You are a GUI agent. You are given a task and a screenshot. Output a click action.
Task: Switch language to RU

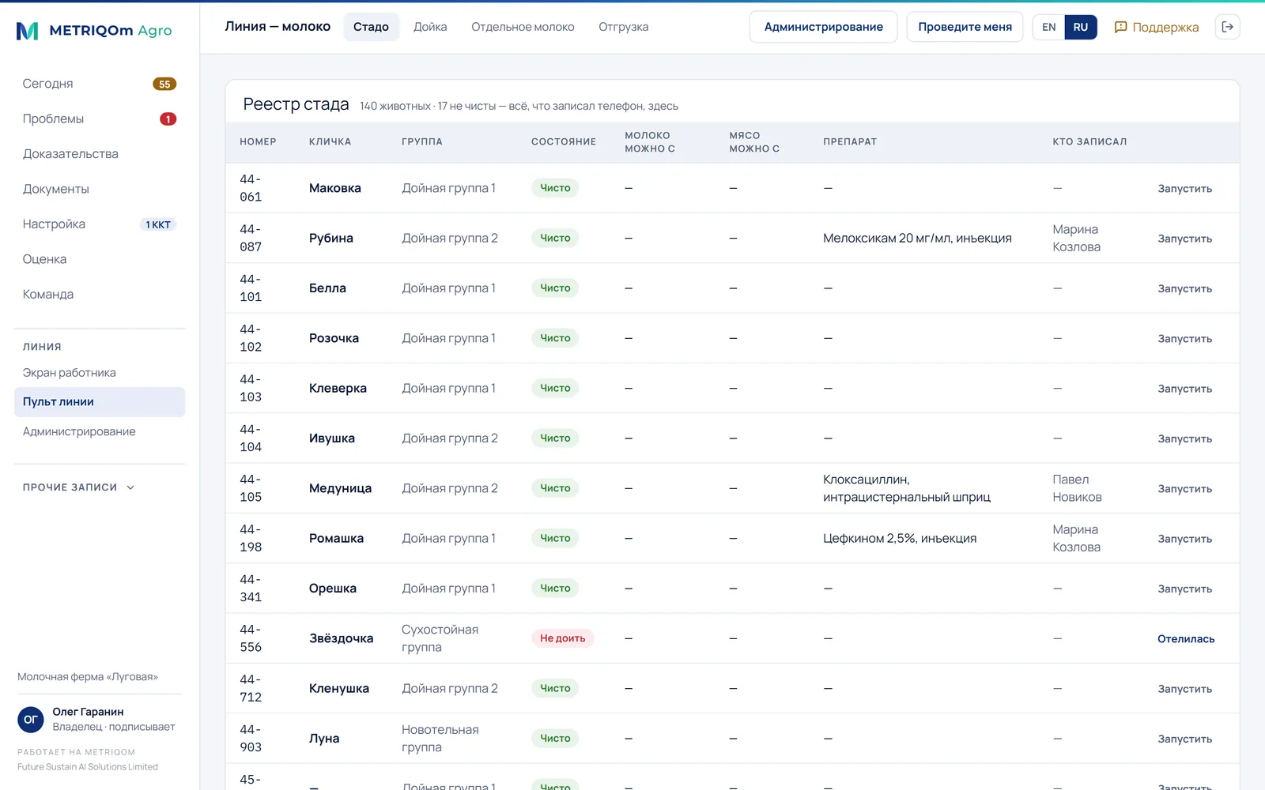click(x=1081, y=27)
